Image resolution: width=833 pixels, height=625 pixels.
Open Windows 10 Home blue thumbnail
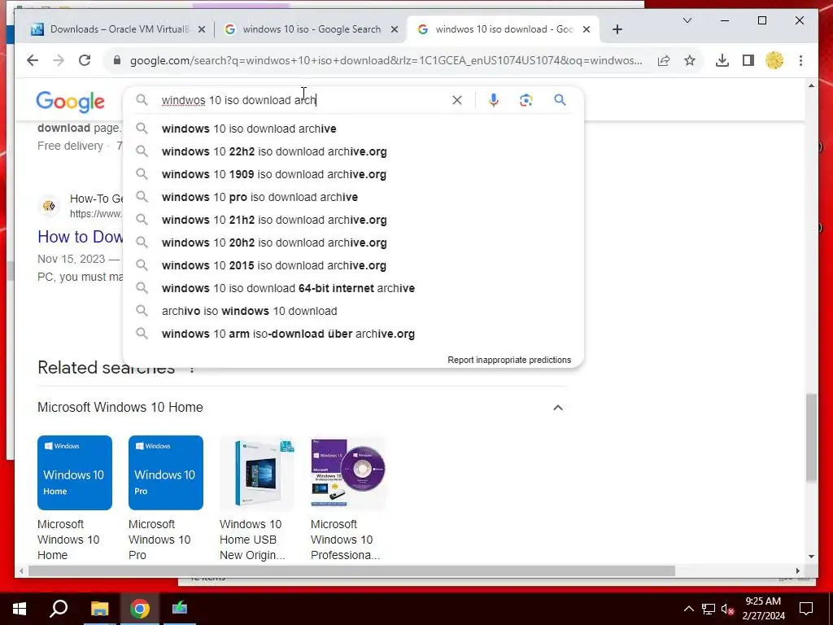click(74, 473)
